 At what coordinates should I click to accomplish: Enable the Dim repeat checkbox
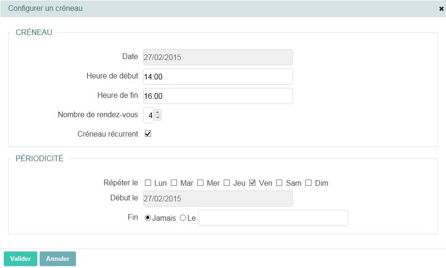(x=309, y=183)
